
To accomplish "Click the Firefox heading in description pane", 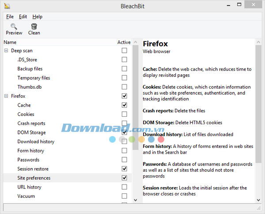I will [x=155, y=44].
